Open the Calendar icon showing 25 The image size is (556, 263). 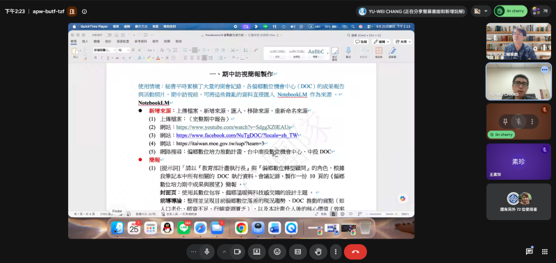(133, 228)
